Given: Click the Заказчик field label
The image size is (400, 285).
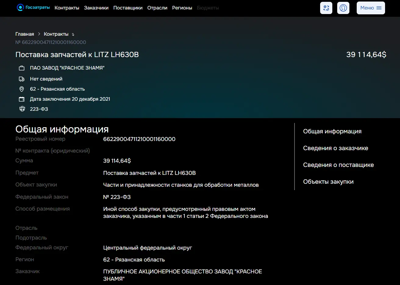Looking at the screenshot, I should coord(27,271).
